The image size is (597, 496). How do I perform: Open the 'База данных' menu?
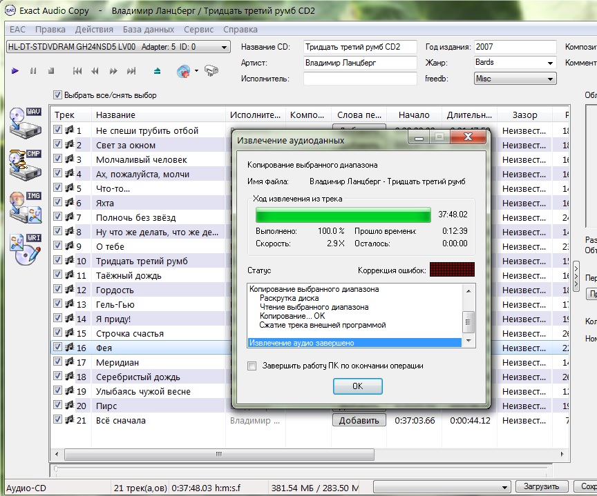click(x=149, y=30)
